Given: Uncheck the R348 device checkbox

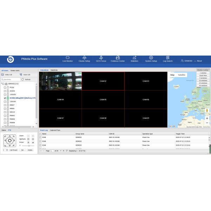Looking at the screenshot, I should click(5, 98).
